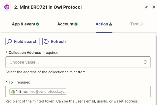Click green checkmark next to Account
The width and height of the screenshot is (157, 105).
point(76,24)
